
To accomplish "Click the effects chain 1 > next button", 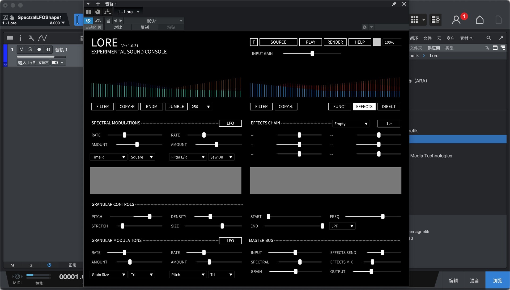I will [x=389, y=123].
